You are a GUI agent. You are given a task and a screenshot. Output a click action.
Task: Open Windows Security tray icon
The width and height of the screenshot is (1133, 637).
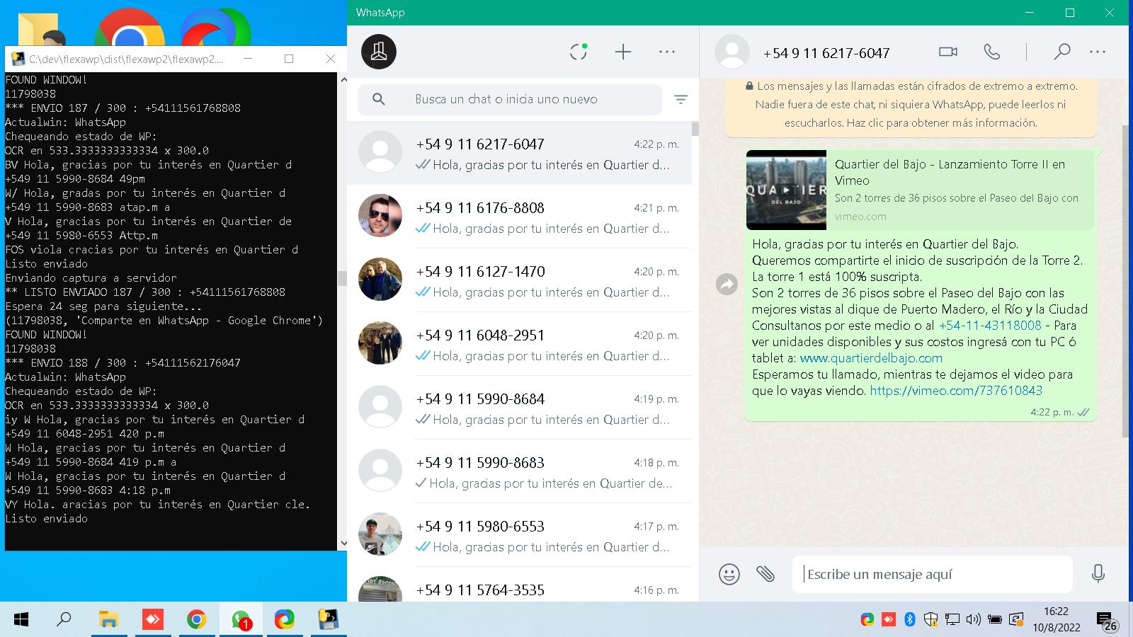pos(930,620)
